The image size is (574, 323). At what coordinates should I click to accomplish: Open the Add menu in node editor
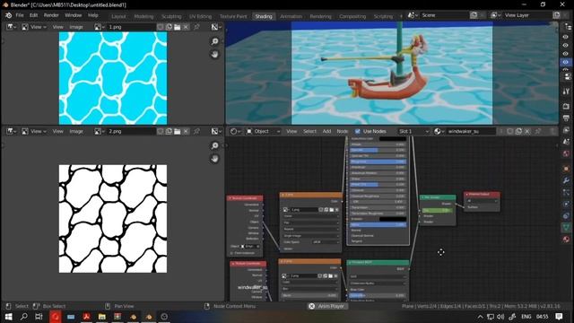pyautogui.click(x=326, y=131)
